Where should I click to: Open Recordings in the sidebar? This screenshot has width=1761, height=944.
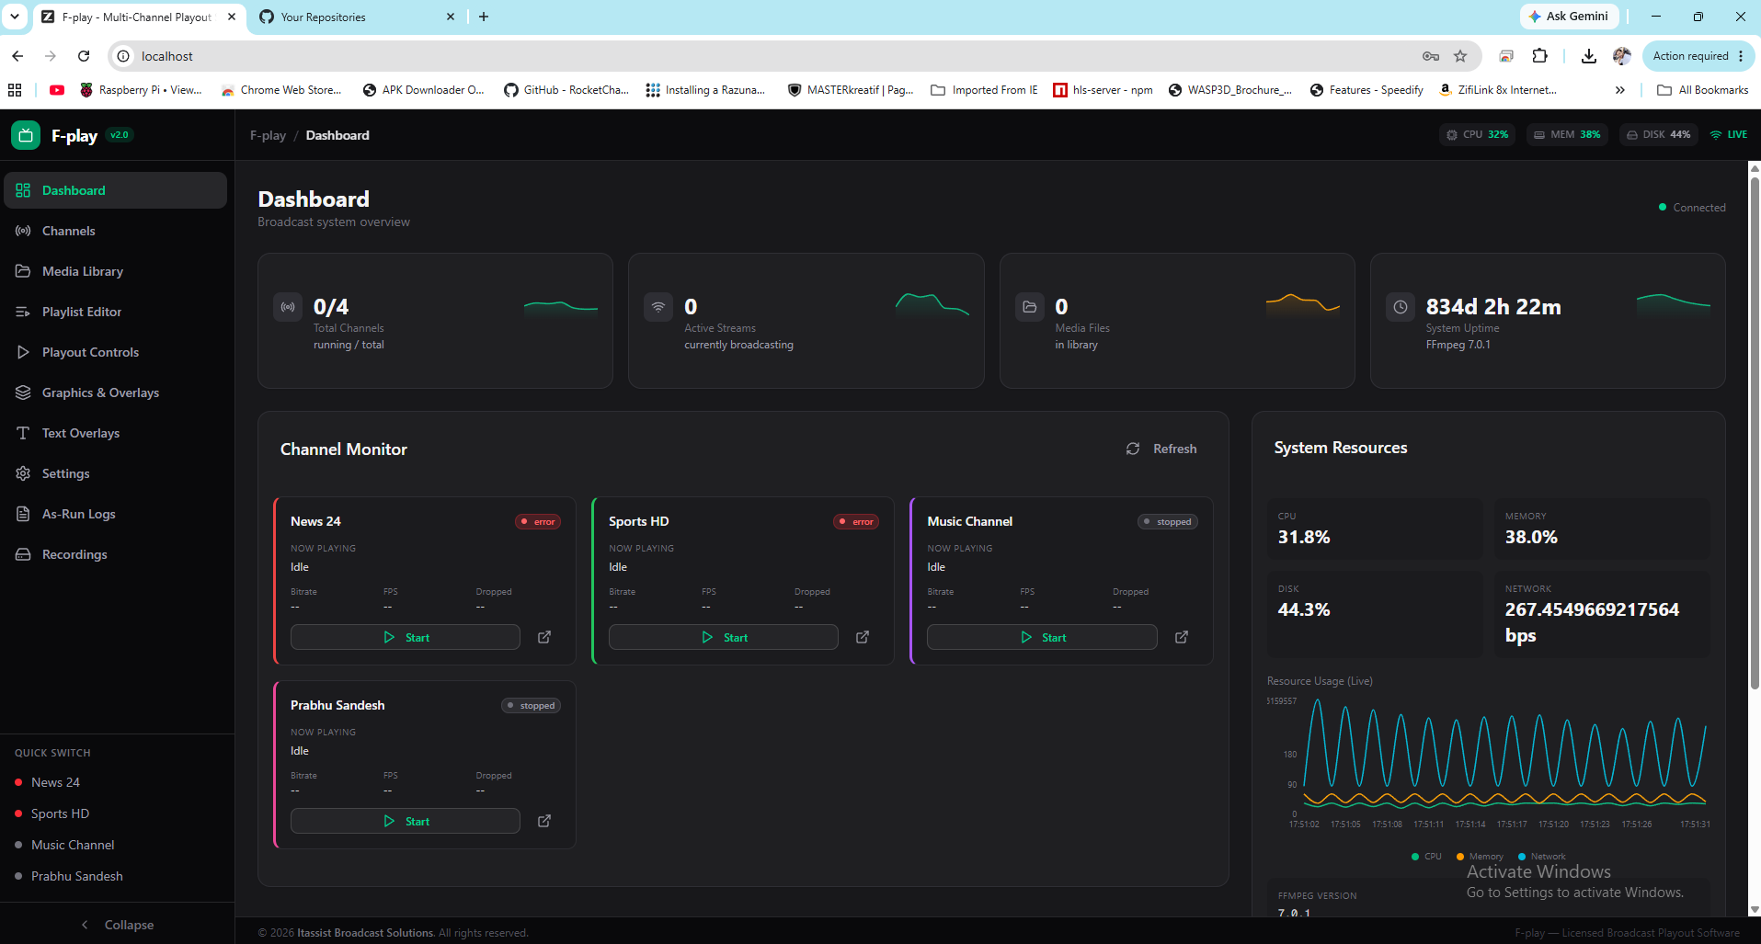[115, 554]
